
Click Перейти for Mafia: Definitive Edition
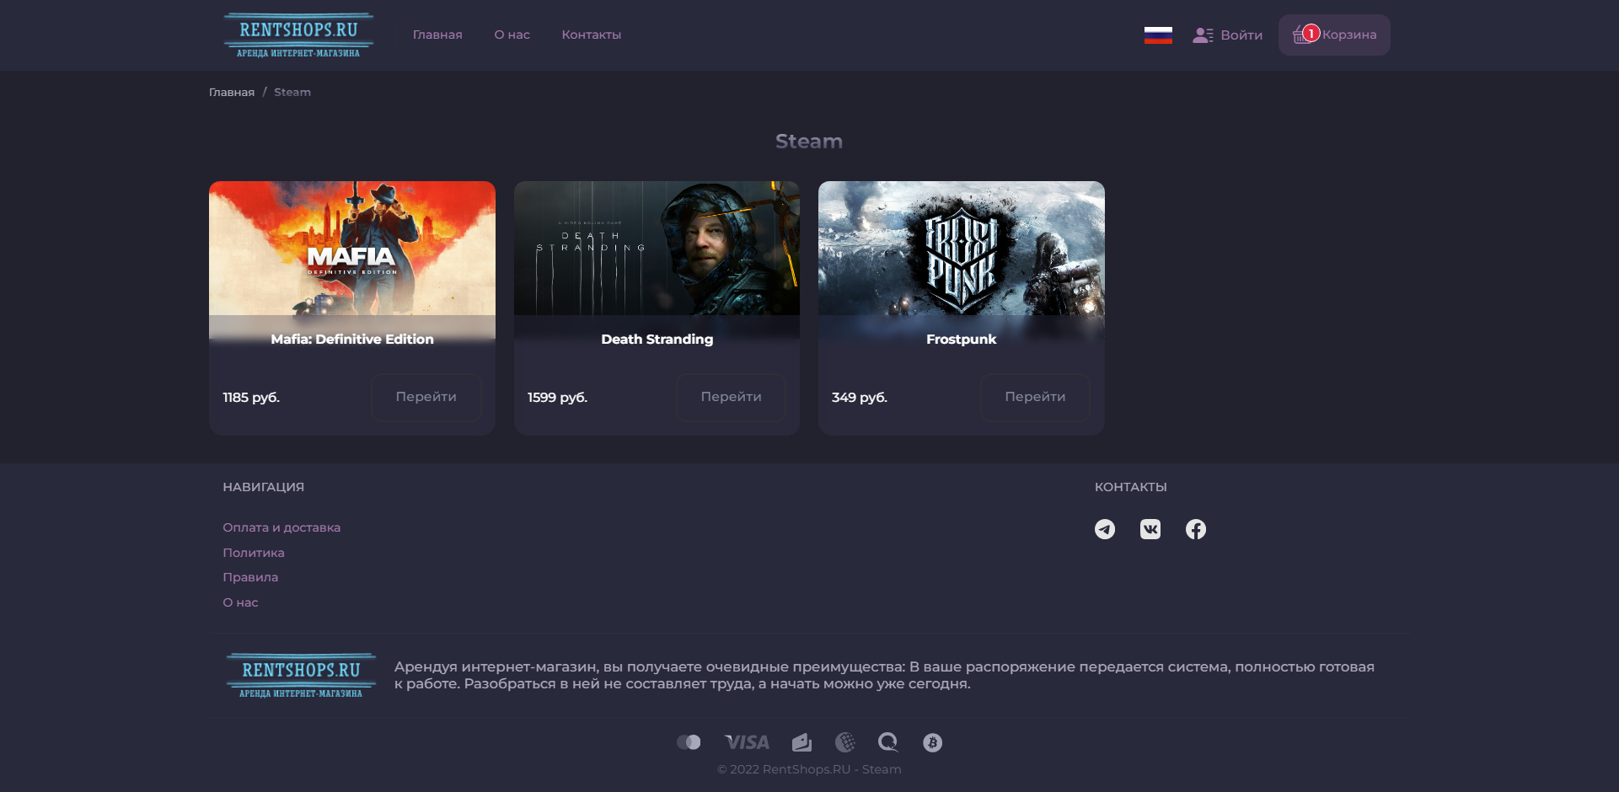point(426,397)
